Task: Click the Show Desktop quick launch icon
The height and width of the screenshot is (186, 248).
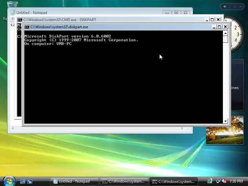Action: click(x=22, y=181)
